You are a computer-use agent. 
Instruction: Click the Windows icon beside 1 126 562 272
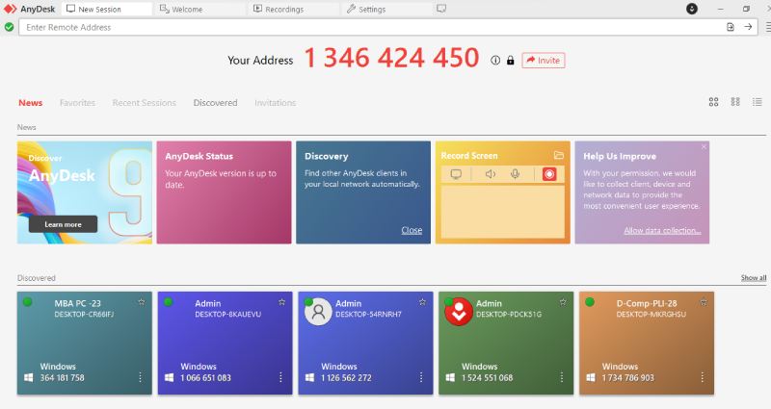click(309, 377)
